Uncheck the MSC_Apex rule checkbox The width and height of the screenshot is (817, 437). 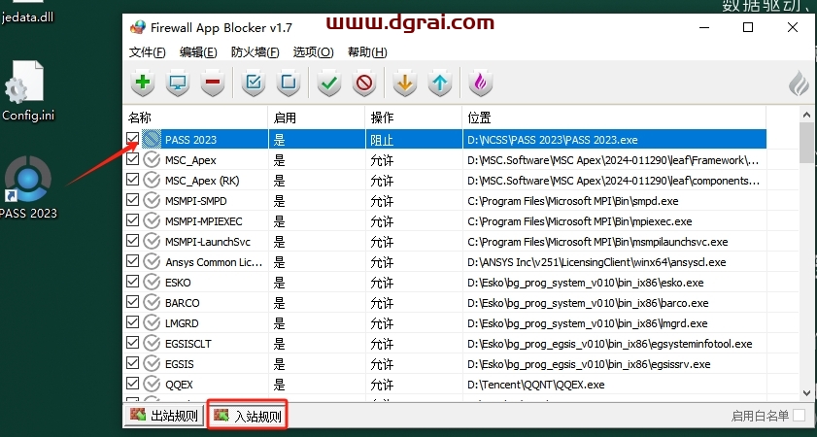coord(133,159)
